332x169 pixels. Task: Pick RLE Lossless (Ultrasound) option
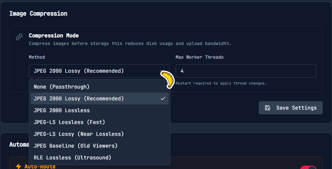(72, 158)
